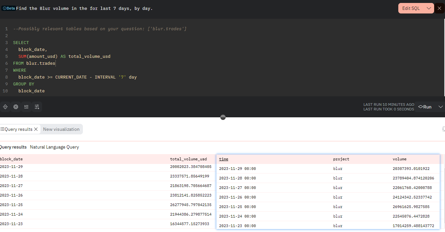Click the format query indent icon
The height and width of the screenshot is (232, 445).
26,107
